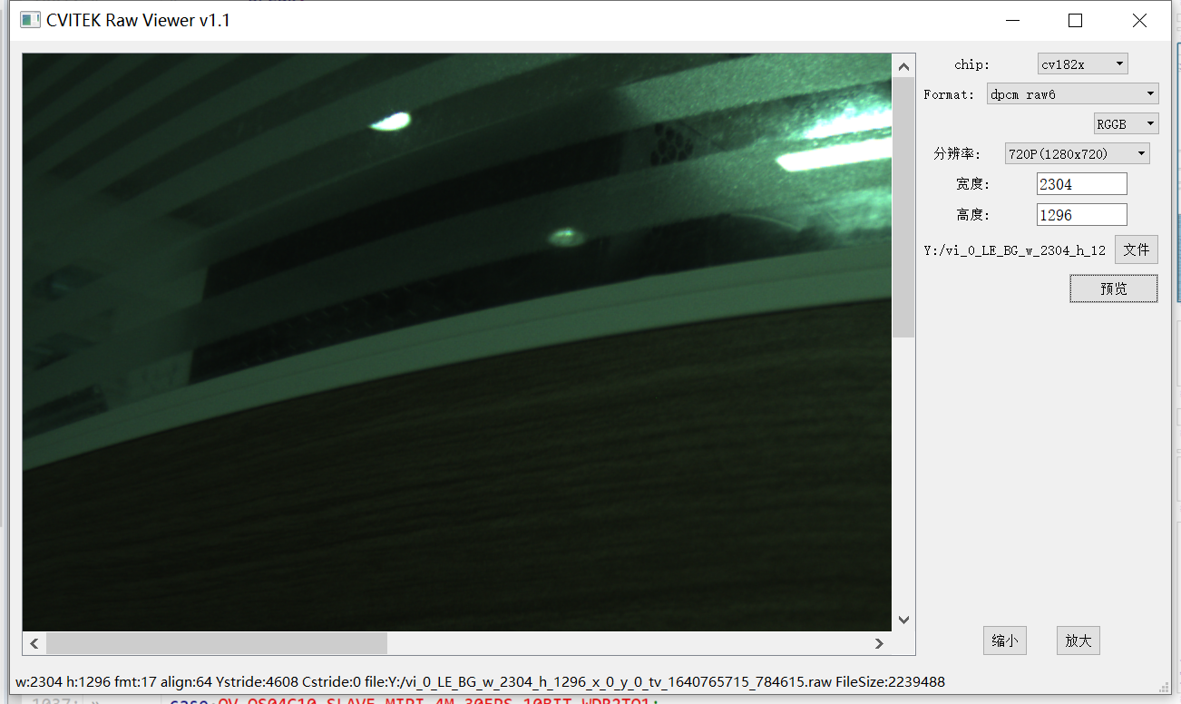The width and height of the screenshot is (1181, 704).
Task: Click the 放大 zoom in button
Action: [x=1078, y=640]
